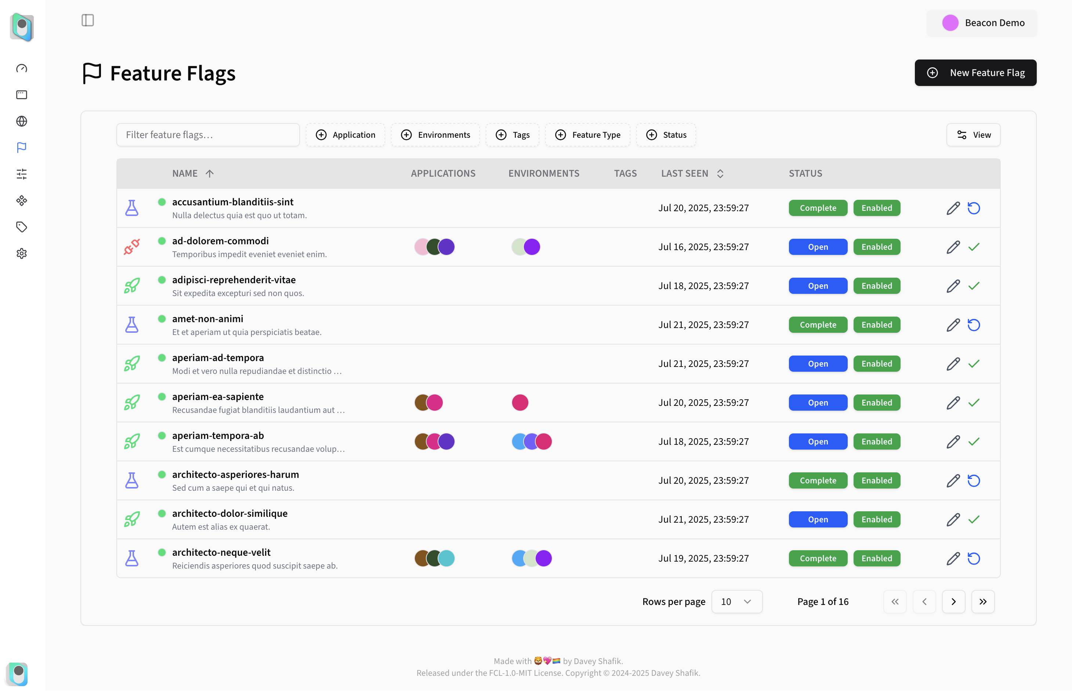
Task: Edit accusantium-blanditiis-sint with pencil icon
Action: click(953, 208)
